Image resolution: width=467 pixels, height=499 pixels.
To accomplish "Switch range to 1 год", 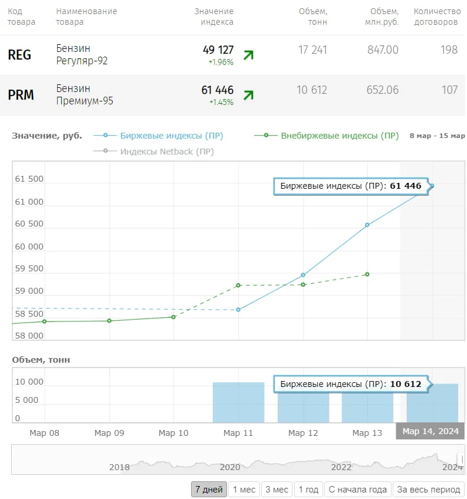I will [x=308, y=490].
